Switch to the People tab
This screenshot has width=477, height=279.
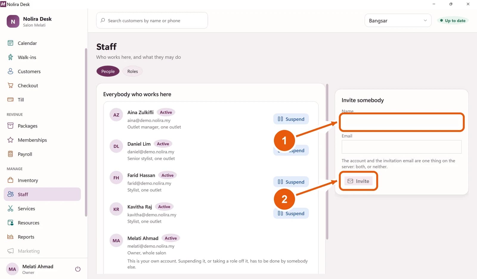108,71
